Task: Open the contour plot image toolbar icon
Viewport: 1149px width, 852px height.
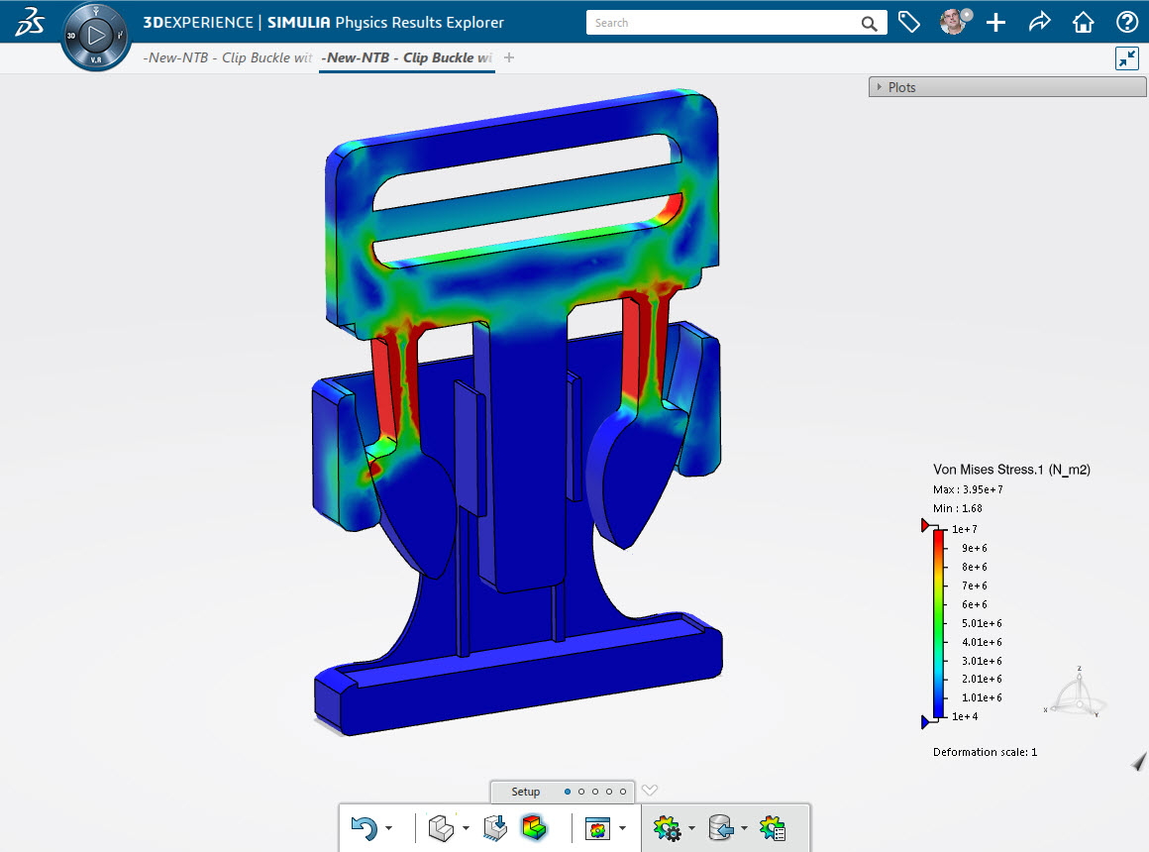Action: click(599, 828)
